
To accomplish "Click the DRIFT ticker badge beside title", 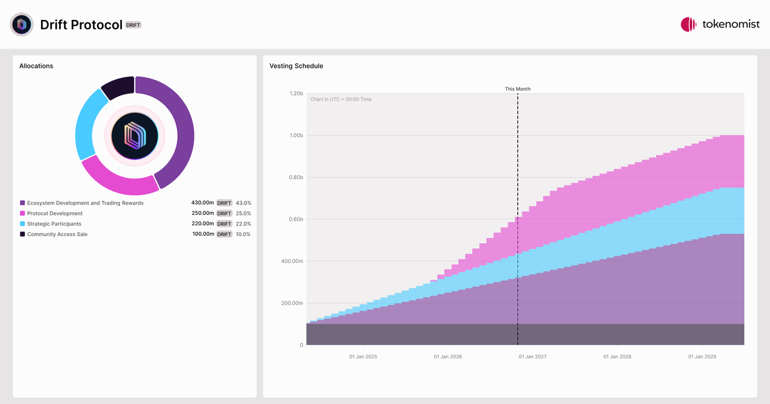I will 133,25.
